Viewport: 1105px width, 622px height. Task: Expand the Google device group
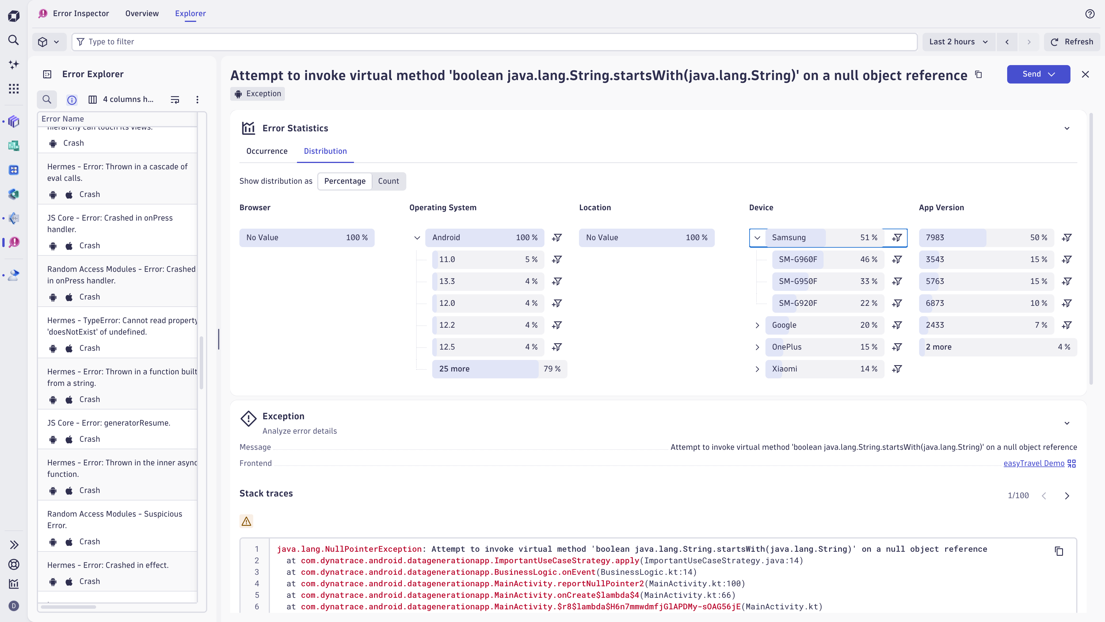757,325
